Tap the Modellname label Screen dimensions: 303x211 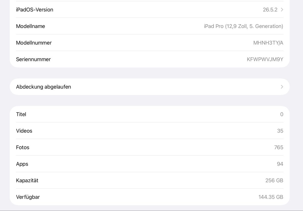31,26
